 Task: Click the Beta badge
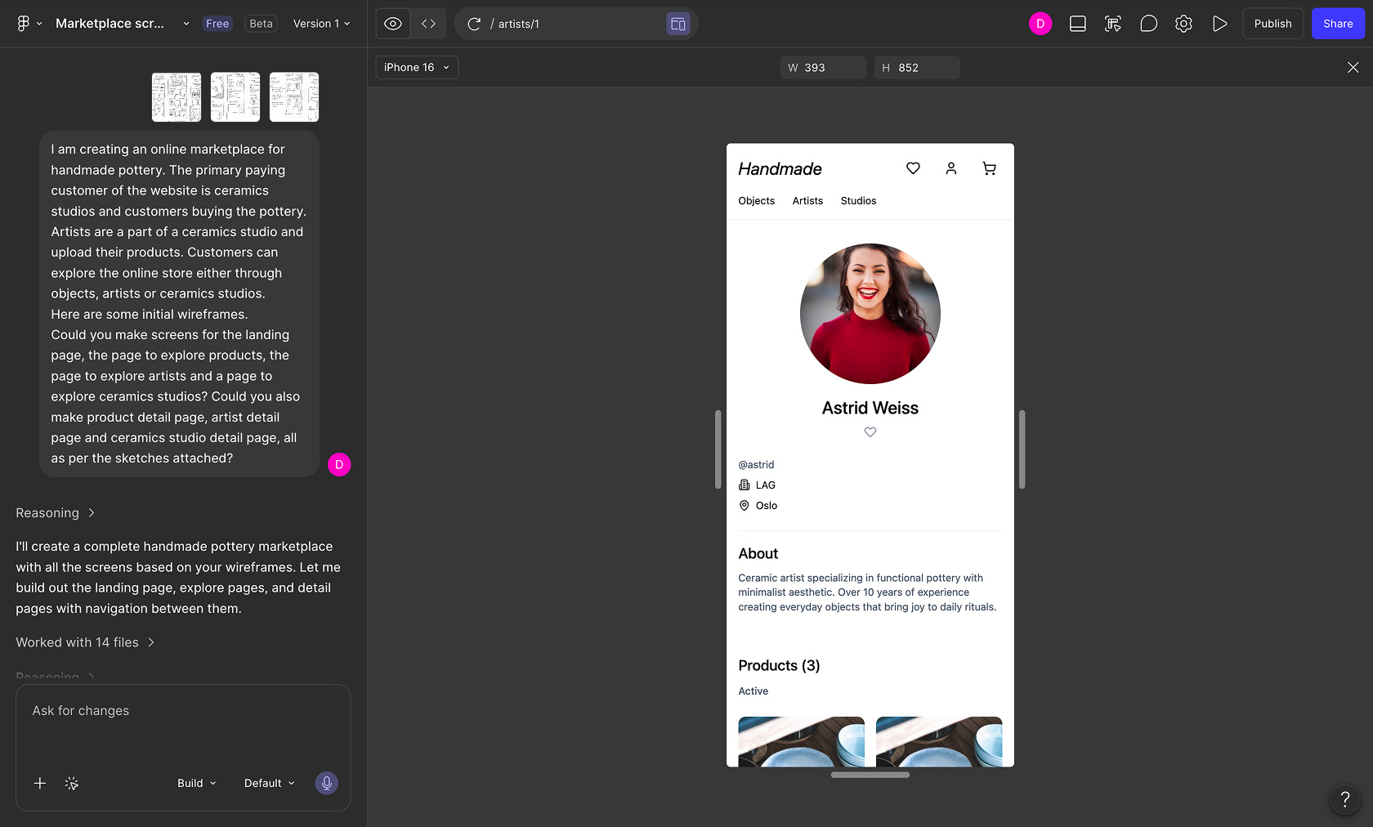(262, 24)
